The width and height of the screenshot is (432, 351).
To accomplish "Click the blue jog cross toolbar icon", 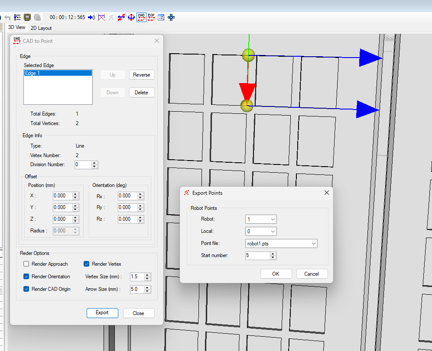I will point(171,17).
